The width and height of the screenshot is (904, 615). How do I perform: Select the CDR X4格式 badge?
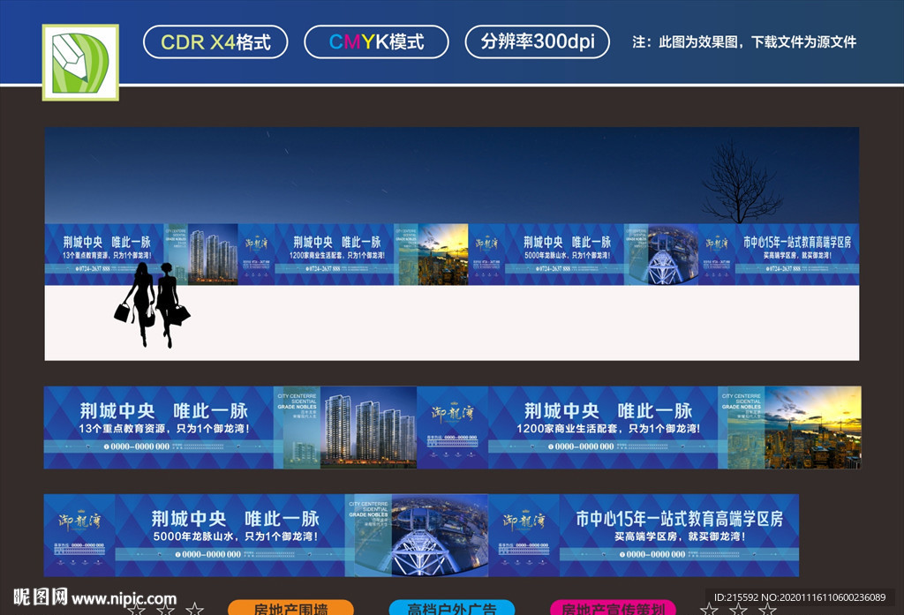215,41
